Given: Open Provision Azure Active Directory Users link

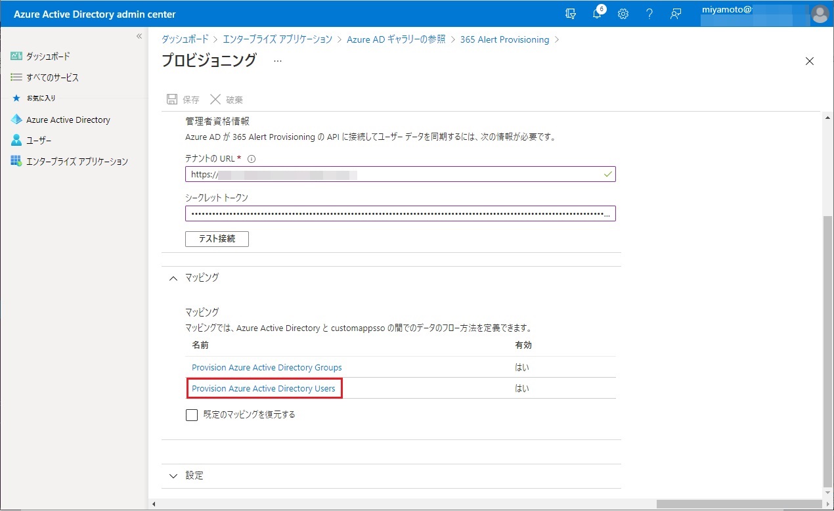Looking at the screenshot, I should (x=263, y=388).
